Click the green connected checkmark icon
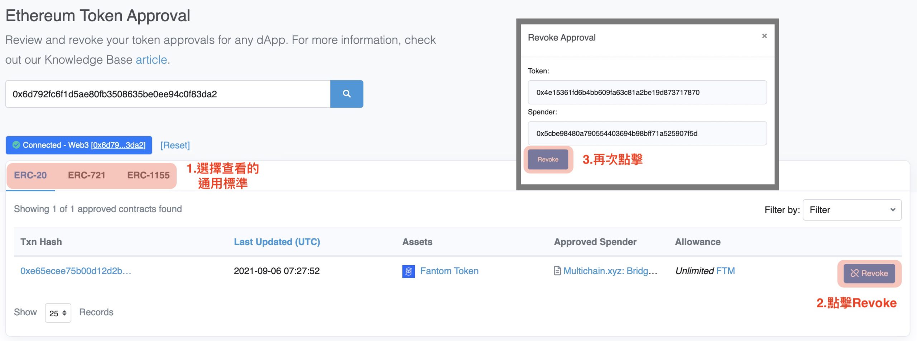This screenshot has height=341, width=917. coord(16,145)
